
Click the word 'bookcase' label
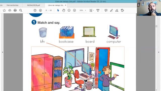[66, 41]
